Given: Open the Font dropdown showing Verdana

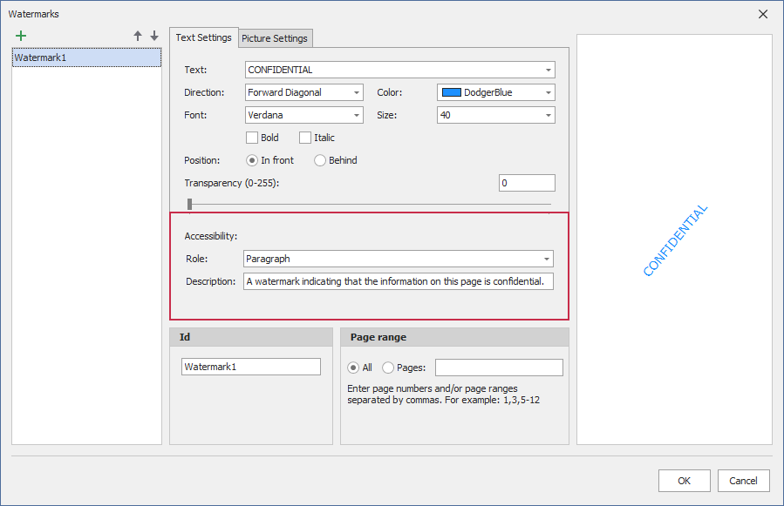Looking at the screenshot, I should pos(355,114).
